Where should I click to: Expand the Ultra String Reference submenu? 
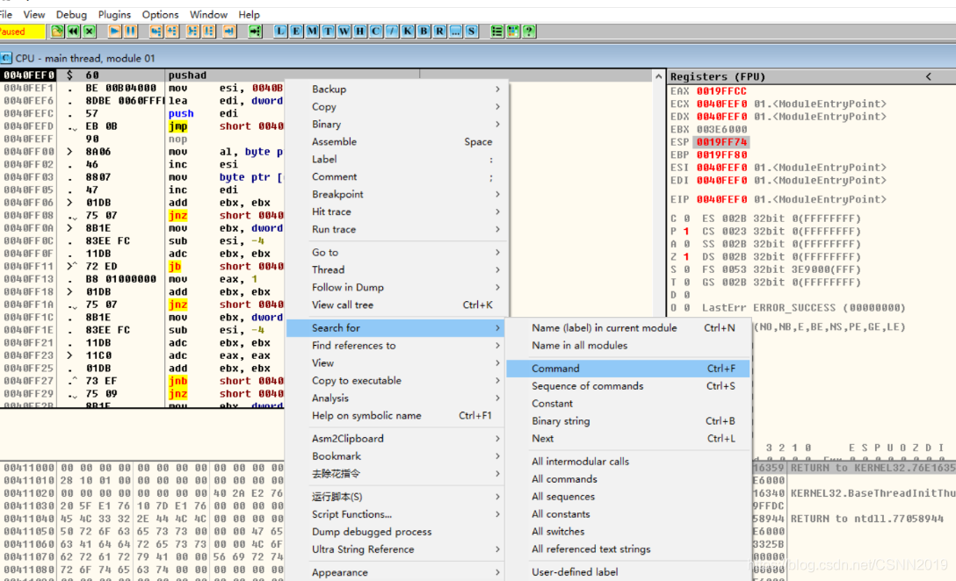tap(397, 549)
